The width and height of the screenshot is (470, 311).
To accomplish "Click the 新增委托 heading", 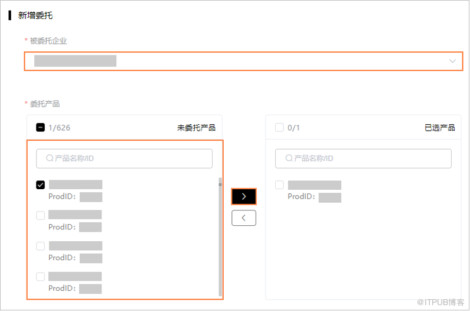I will (35, 15).
